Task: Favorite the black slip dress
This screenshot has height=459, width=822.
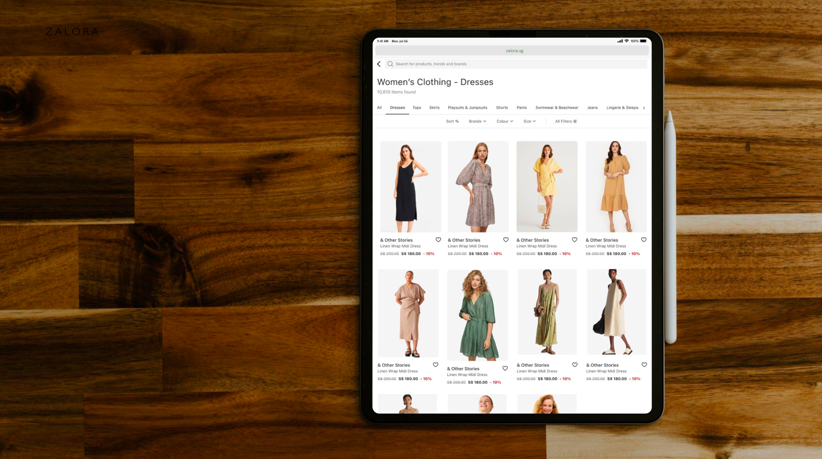Action: click(x=438, y=240)
